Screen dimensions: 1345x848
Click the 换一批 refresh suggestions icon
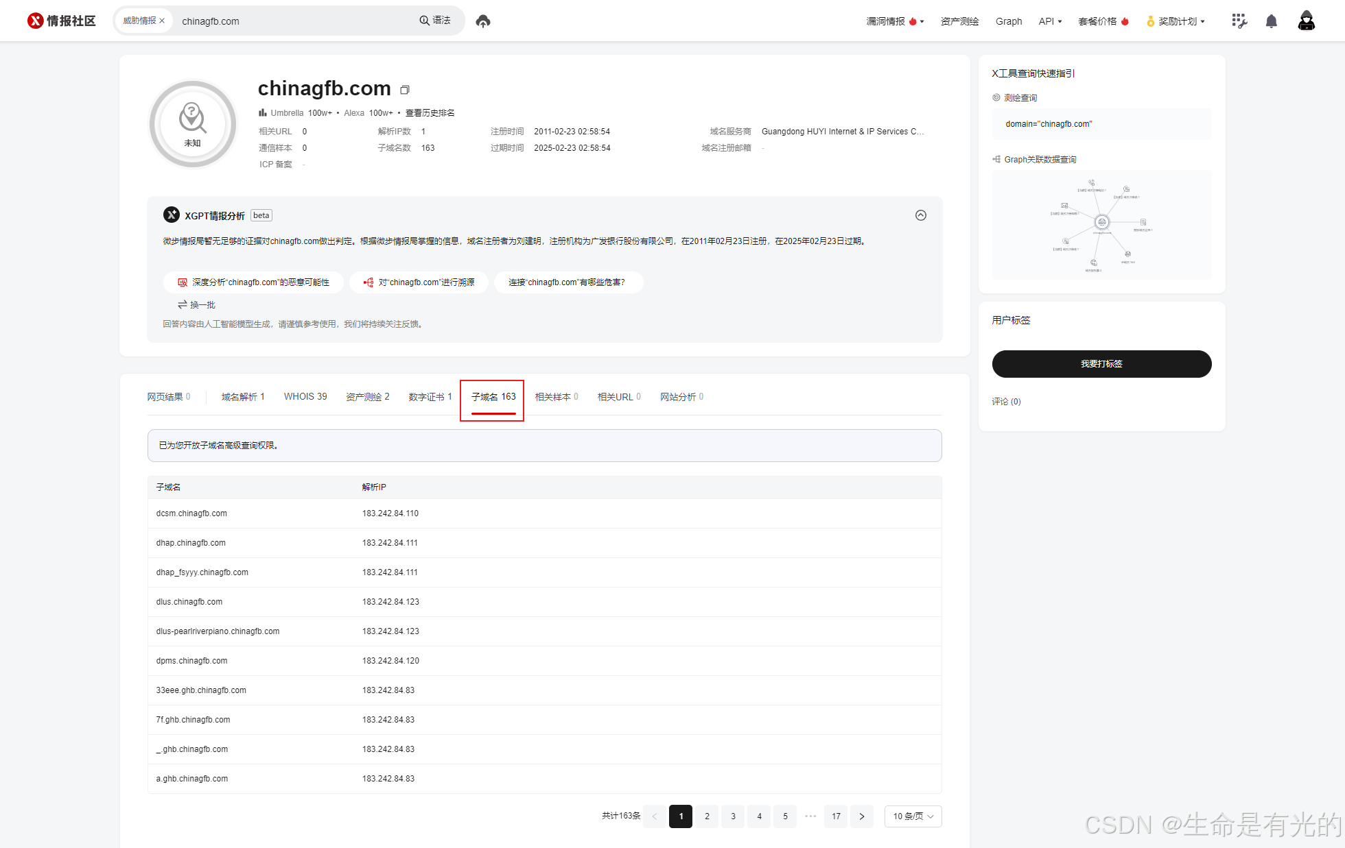coord(183,304)
